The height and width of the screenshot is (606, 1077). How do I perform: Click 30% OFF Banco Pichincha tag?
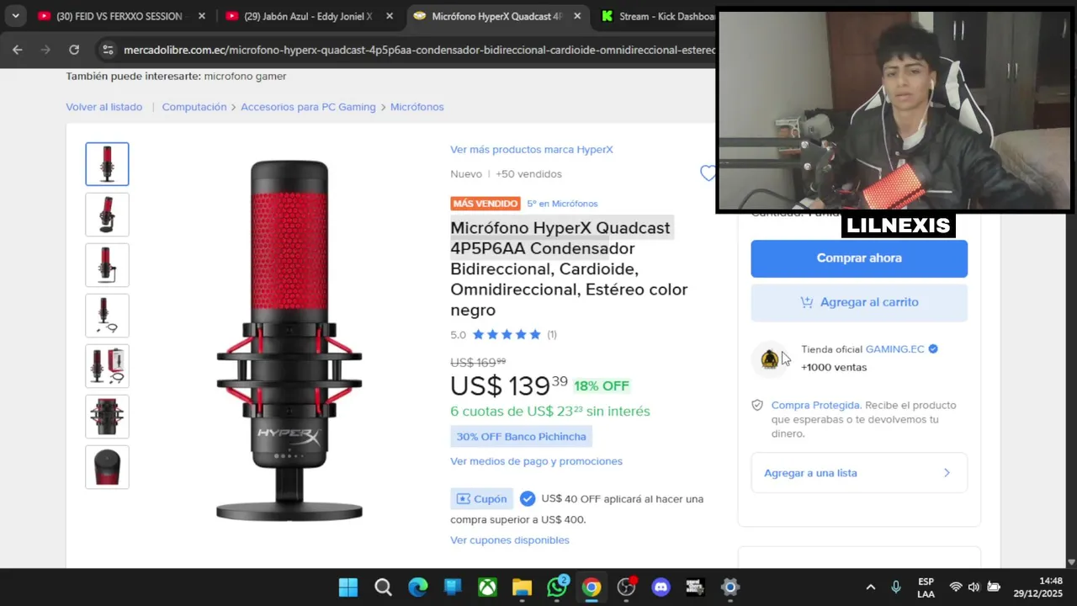coord(521,437)
